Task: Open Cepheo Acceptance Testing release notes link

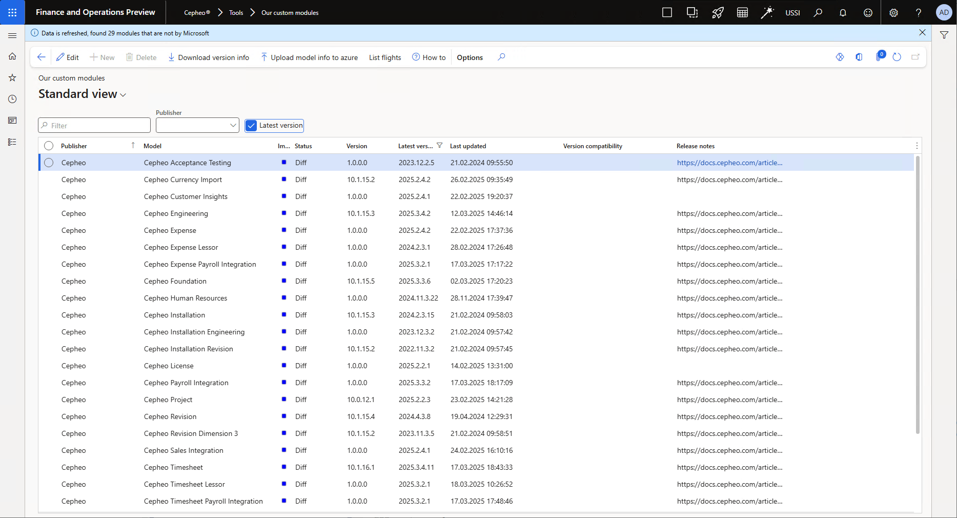Action: pyautogui.click(x=729, y=163)
